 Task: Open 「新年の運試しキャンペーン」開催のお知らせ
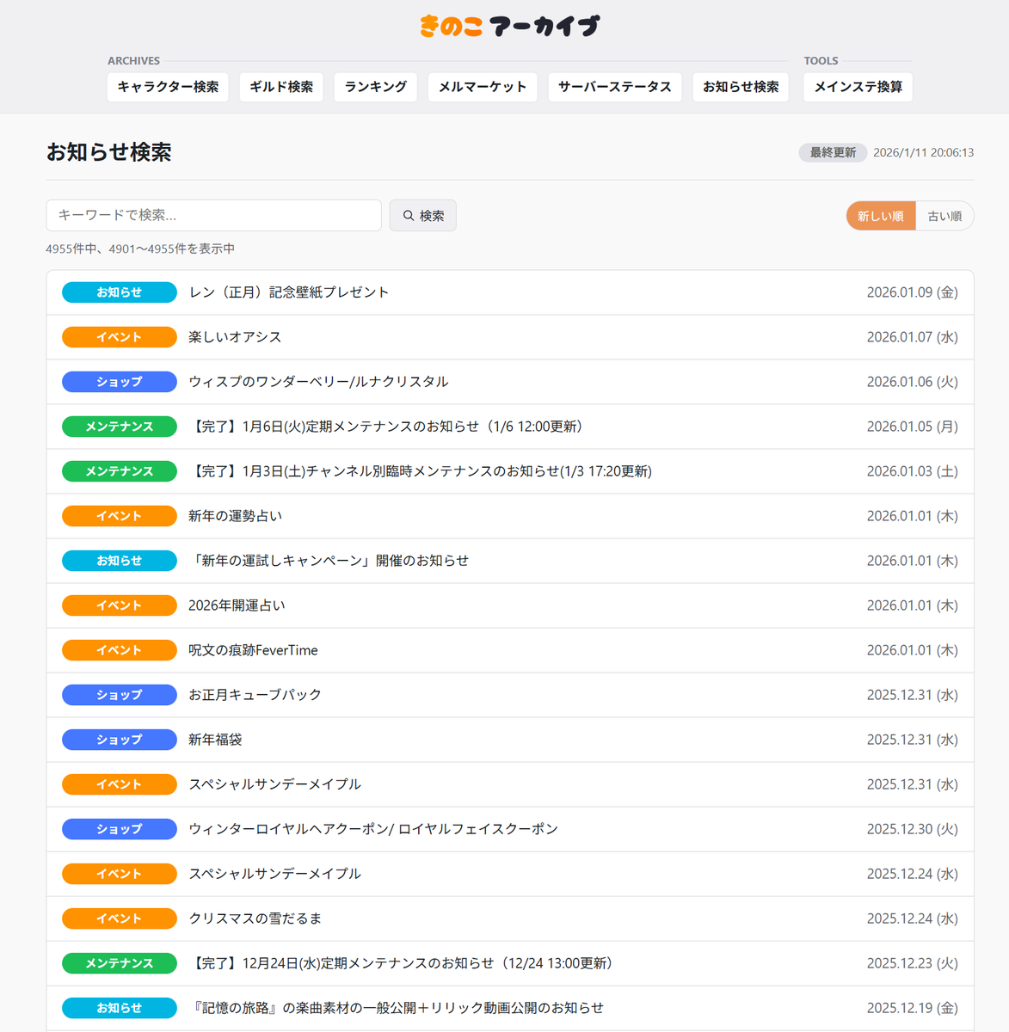(x=510, y=561)
